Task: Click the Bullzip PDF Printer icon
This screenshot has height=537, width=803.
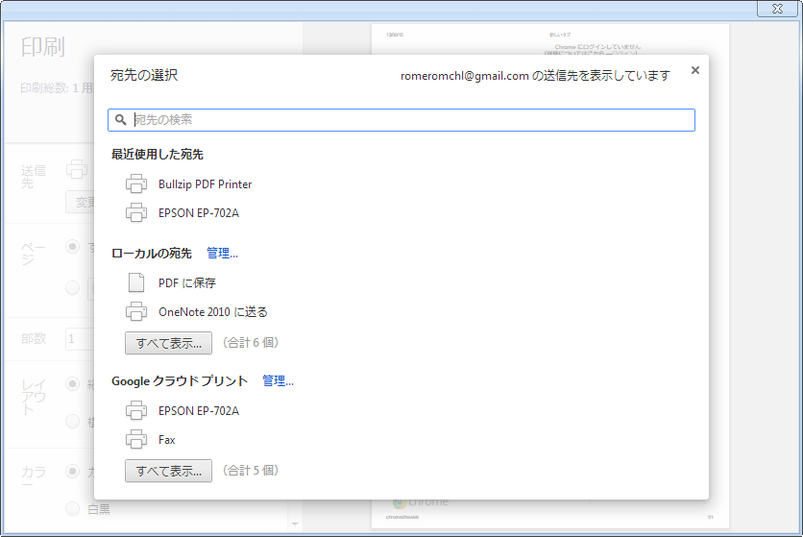Action: click(x=136, y=183)
